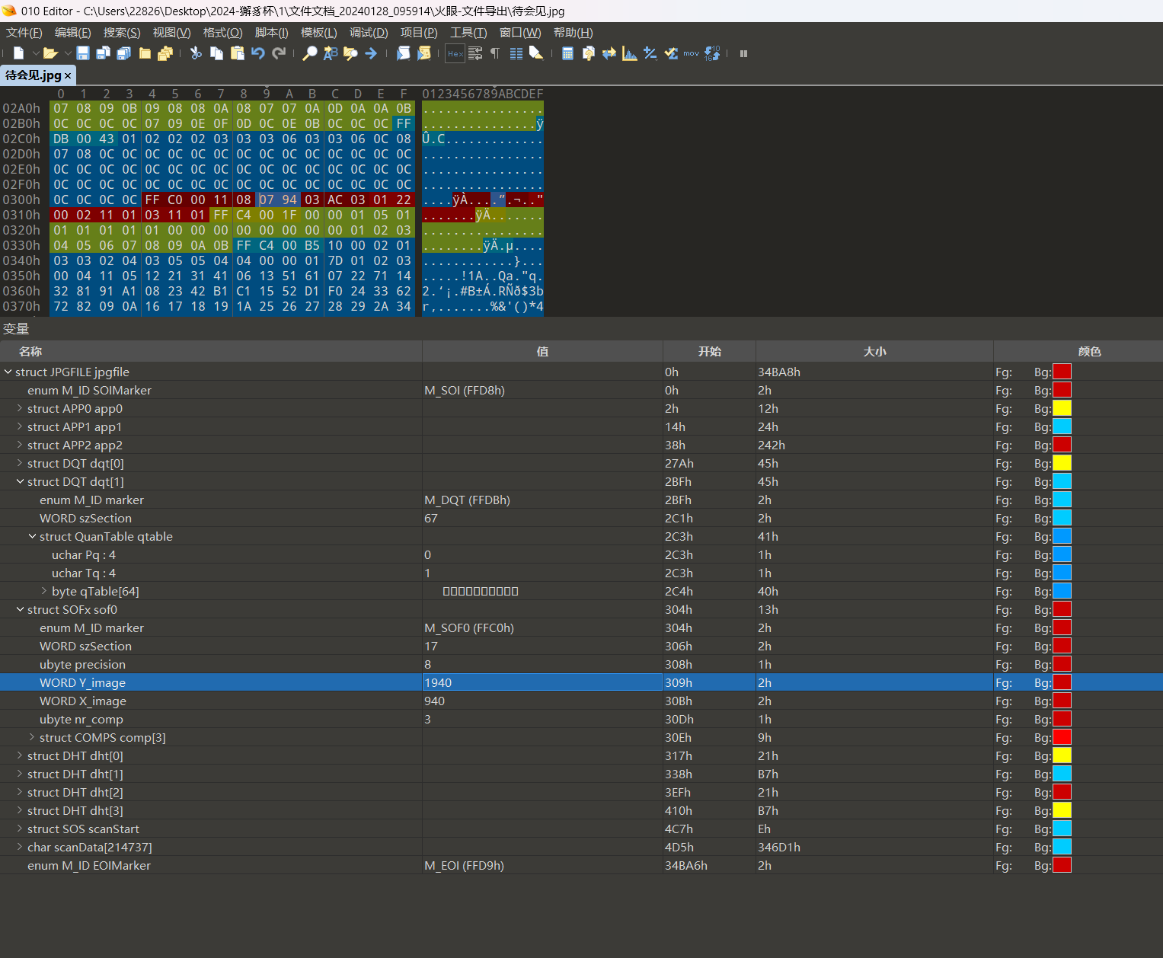
Task: Click the Goto arrow toolbar icon
Action: tap(371, 53)
